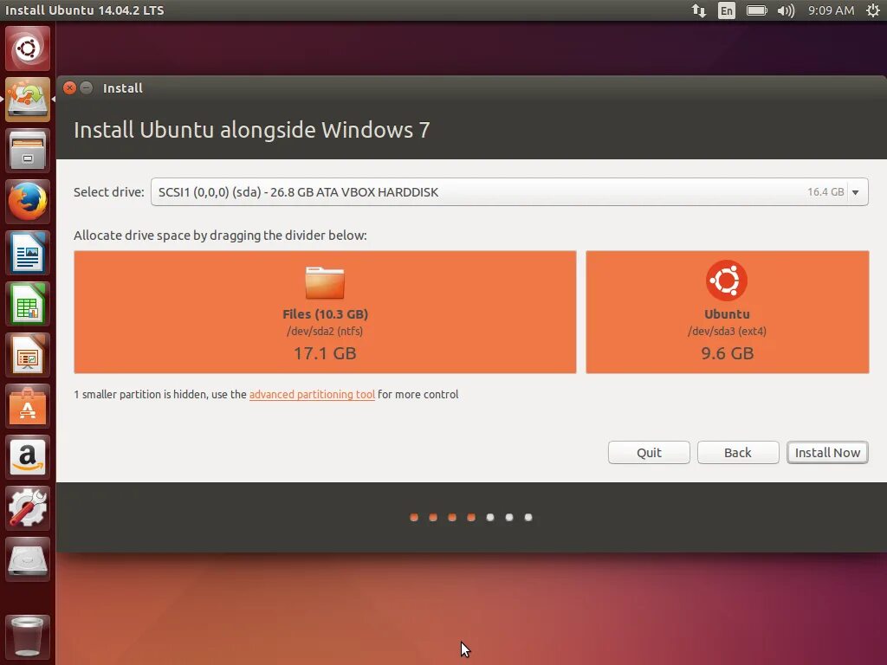Open the Amazon launcher icon
Screen dimensions: 887x665
click(x=27, y=457)
